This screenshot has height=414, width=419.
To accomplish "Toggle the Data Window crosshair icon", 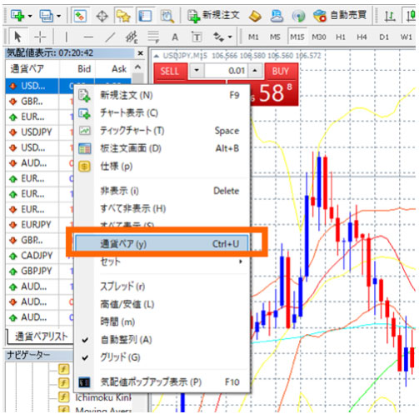I will point(102,17).
